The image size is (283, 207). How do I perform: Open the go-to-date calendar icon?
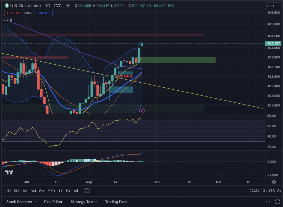pyautogui.click(x=87, y=191)
